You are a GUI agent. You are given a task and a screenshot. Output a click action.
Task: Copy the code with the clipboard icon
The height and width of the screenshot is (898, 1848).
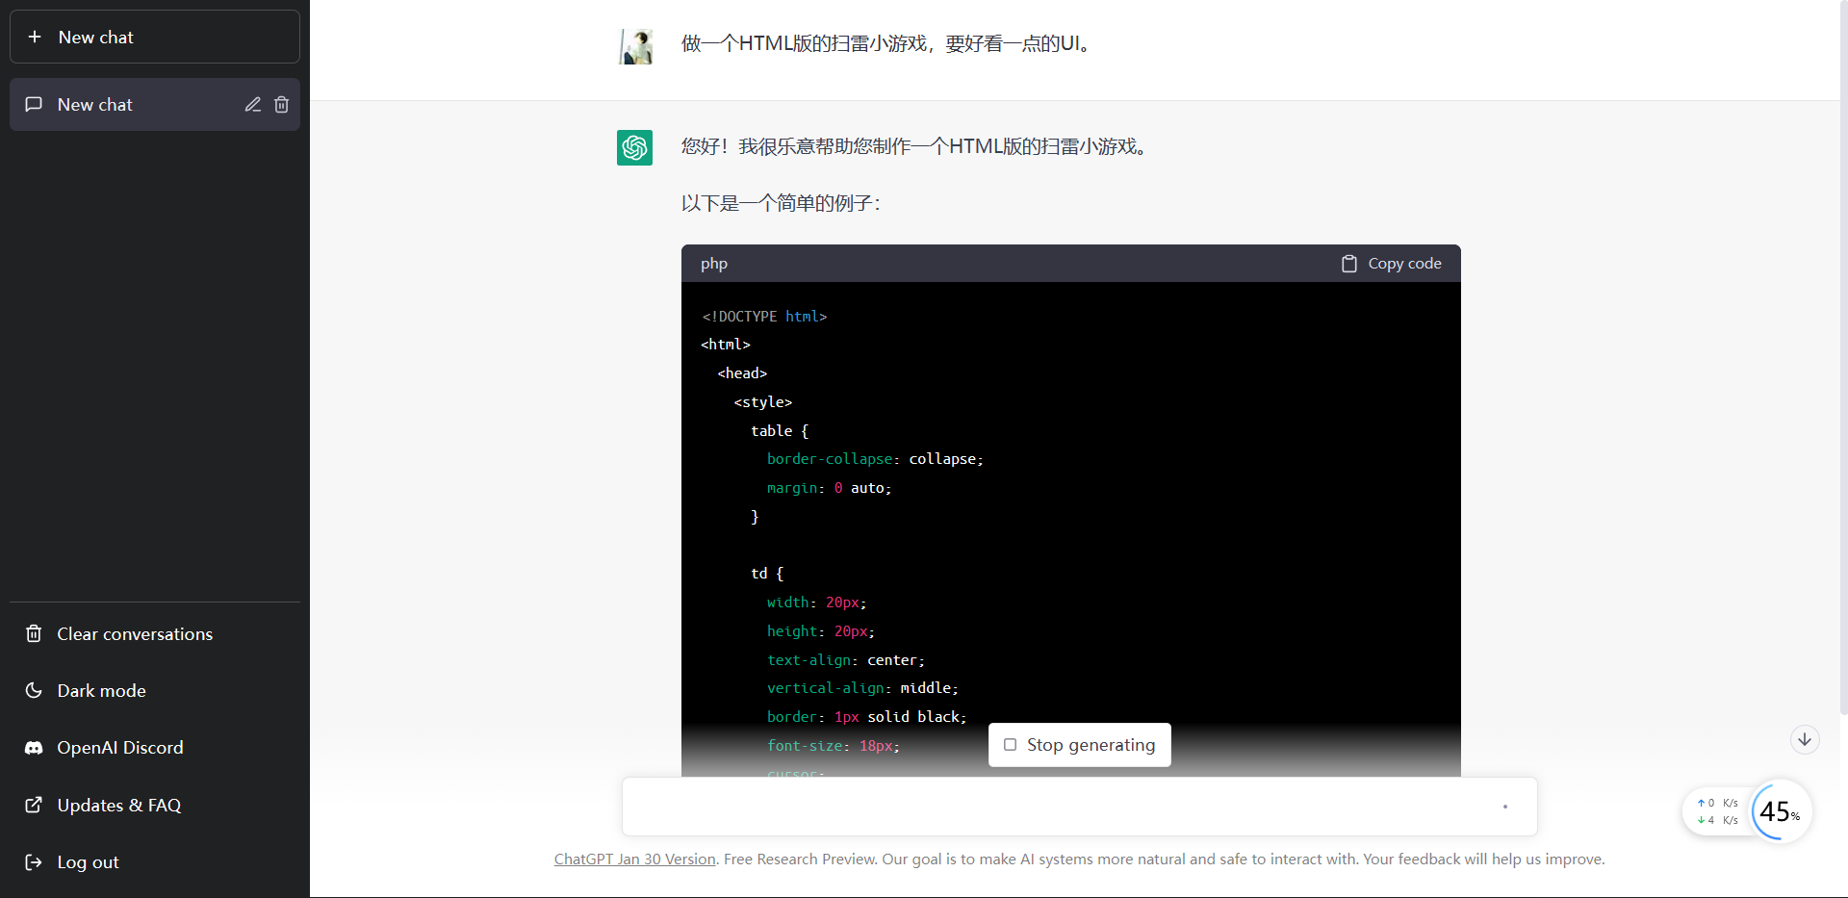pos(1350,263)
